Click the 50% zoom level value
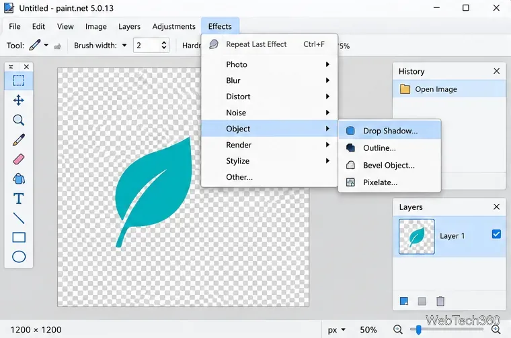This screenshot has height=338, width=511. pos(368,330)
